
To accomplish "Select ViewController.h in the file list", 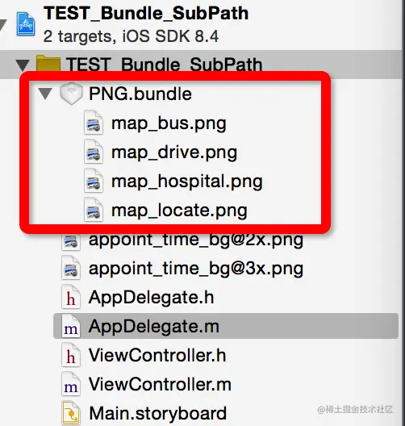I will [x=157, y=355].
